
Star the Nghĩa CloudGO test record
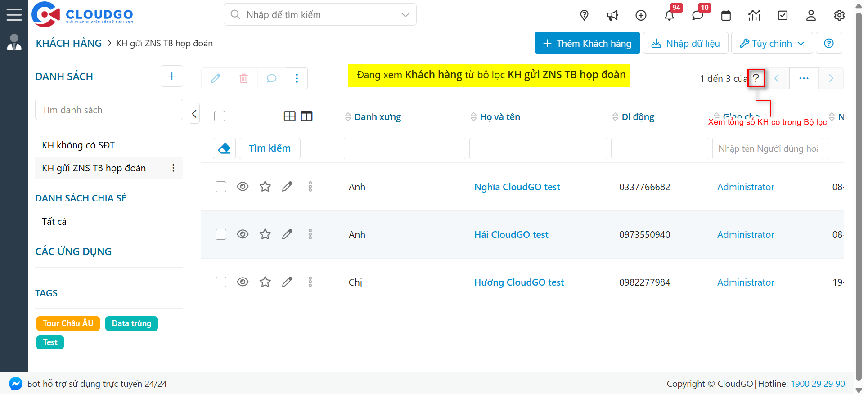coord(265,187)
